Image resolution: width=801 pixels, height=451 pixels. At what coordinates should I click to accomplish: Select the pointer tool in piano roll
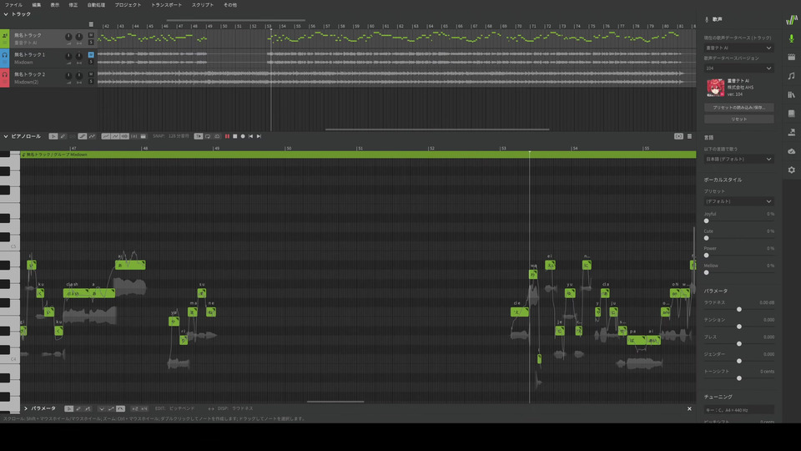click(x=53, y=136)
